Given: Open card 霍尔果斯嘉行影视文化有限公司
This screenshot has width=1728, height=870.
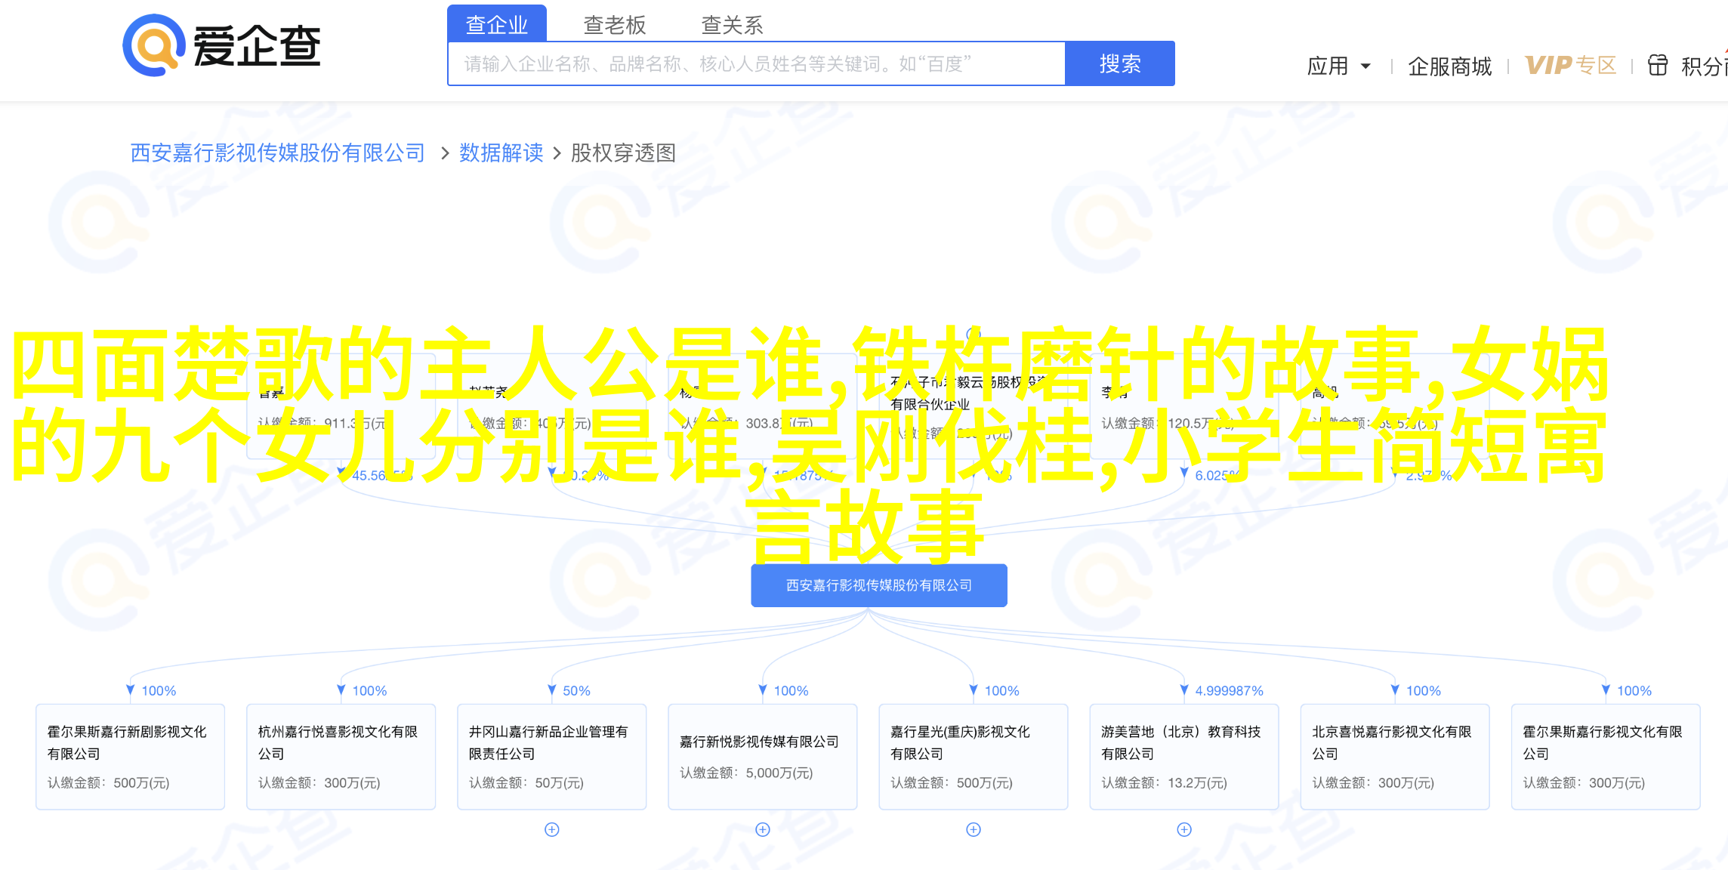Looking at the screenshot, I should click(x=1605, y=757).
